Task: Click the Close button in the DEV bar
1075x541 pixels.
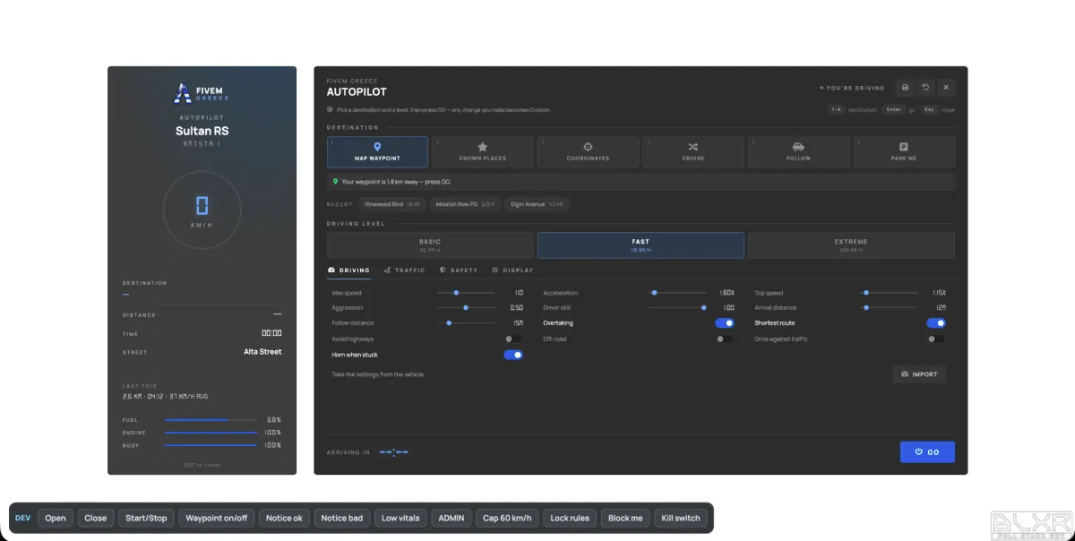Action: tap(96, 518)
